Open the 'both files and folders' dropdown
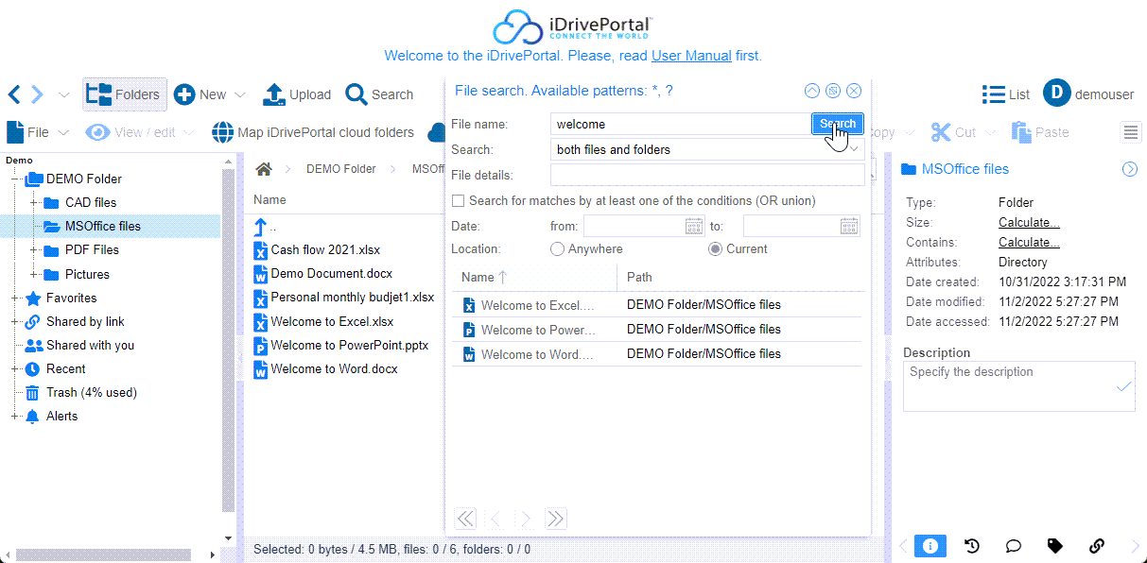This screenshot has width=1147, height=563. click(706, 149)
